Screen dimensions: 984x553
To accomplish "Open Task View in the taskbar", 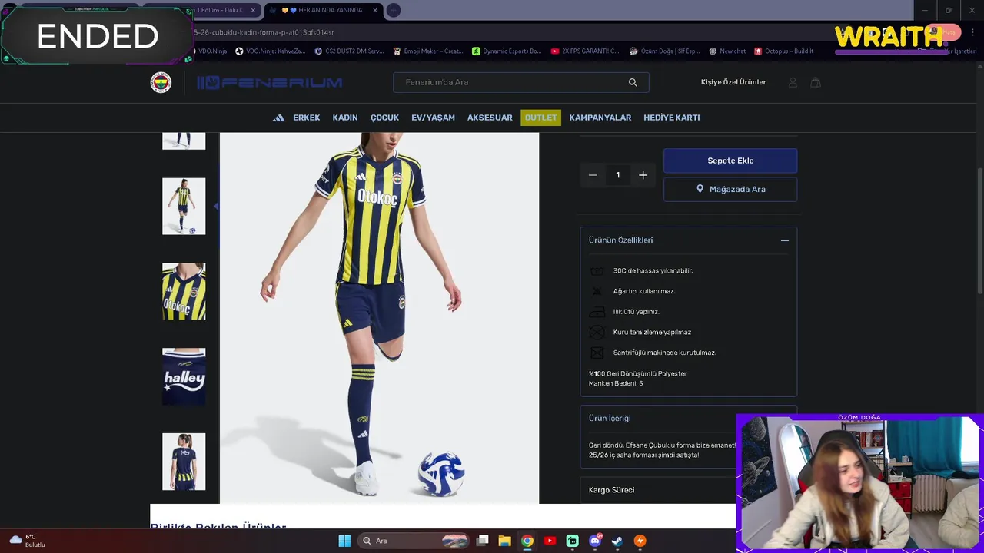I will [x=482, y=541].
